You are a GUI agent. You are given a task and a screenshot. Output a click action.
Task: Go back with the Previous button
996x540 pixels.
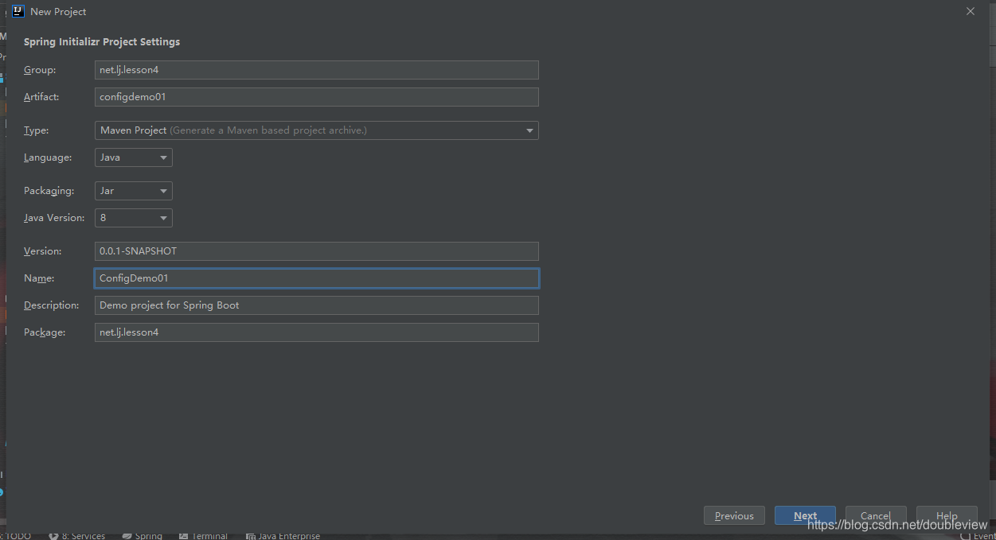click(x=734, y=515)
